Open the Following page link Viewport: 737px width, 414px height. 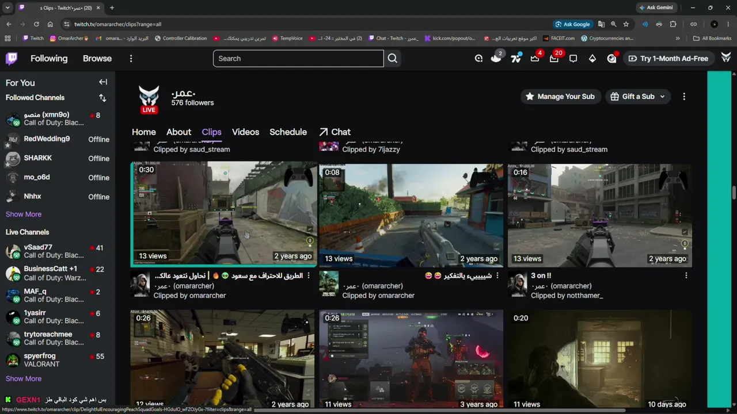[49, 58]
